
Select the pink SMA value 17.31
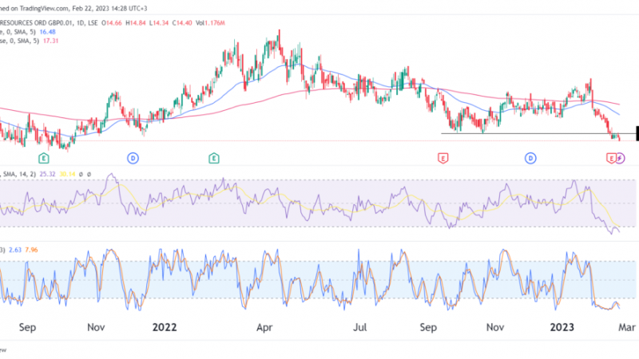tap(50, 41)
